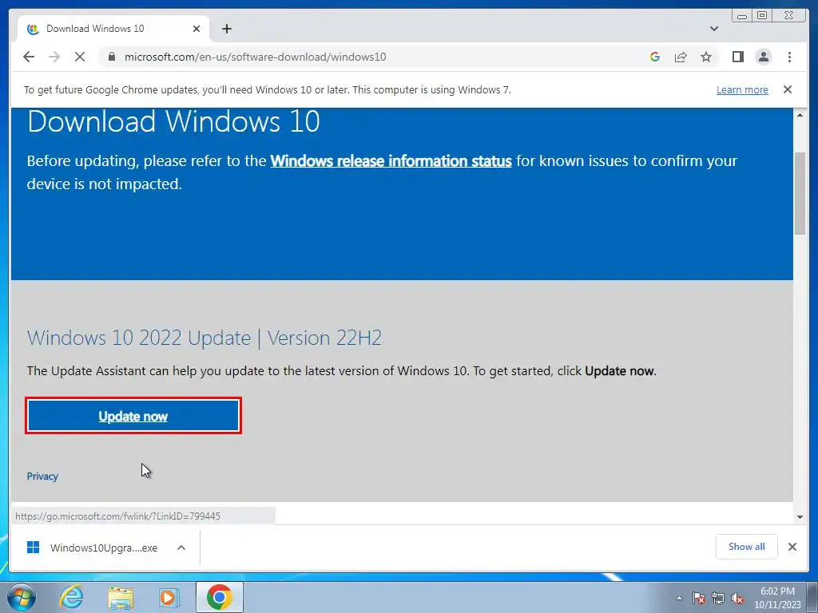The image size is (818, 613).
Task: Go back to the previous page
Action: [29, 57]
